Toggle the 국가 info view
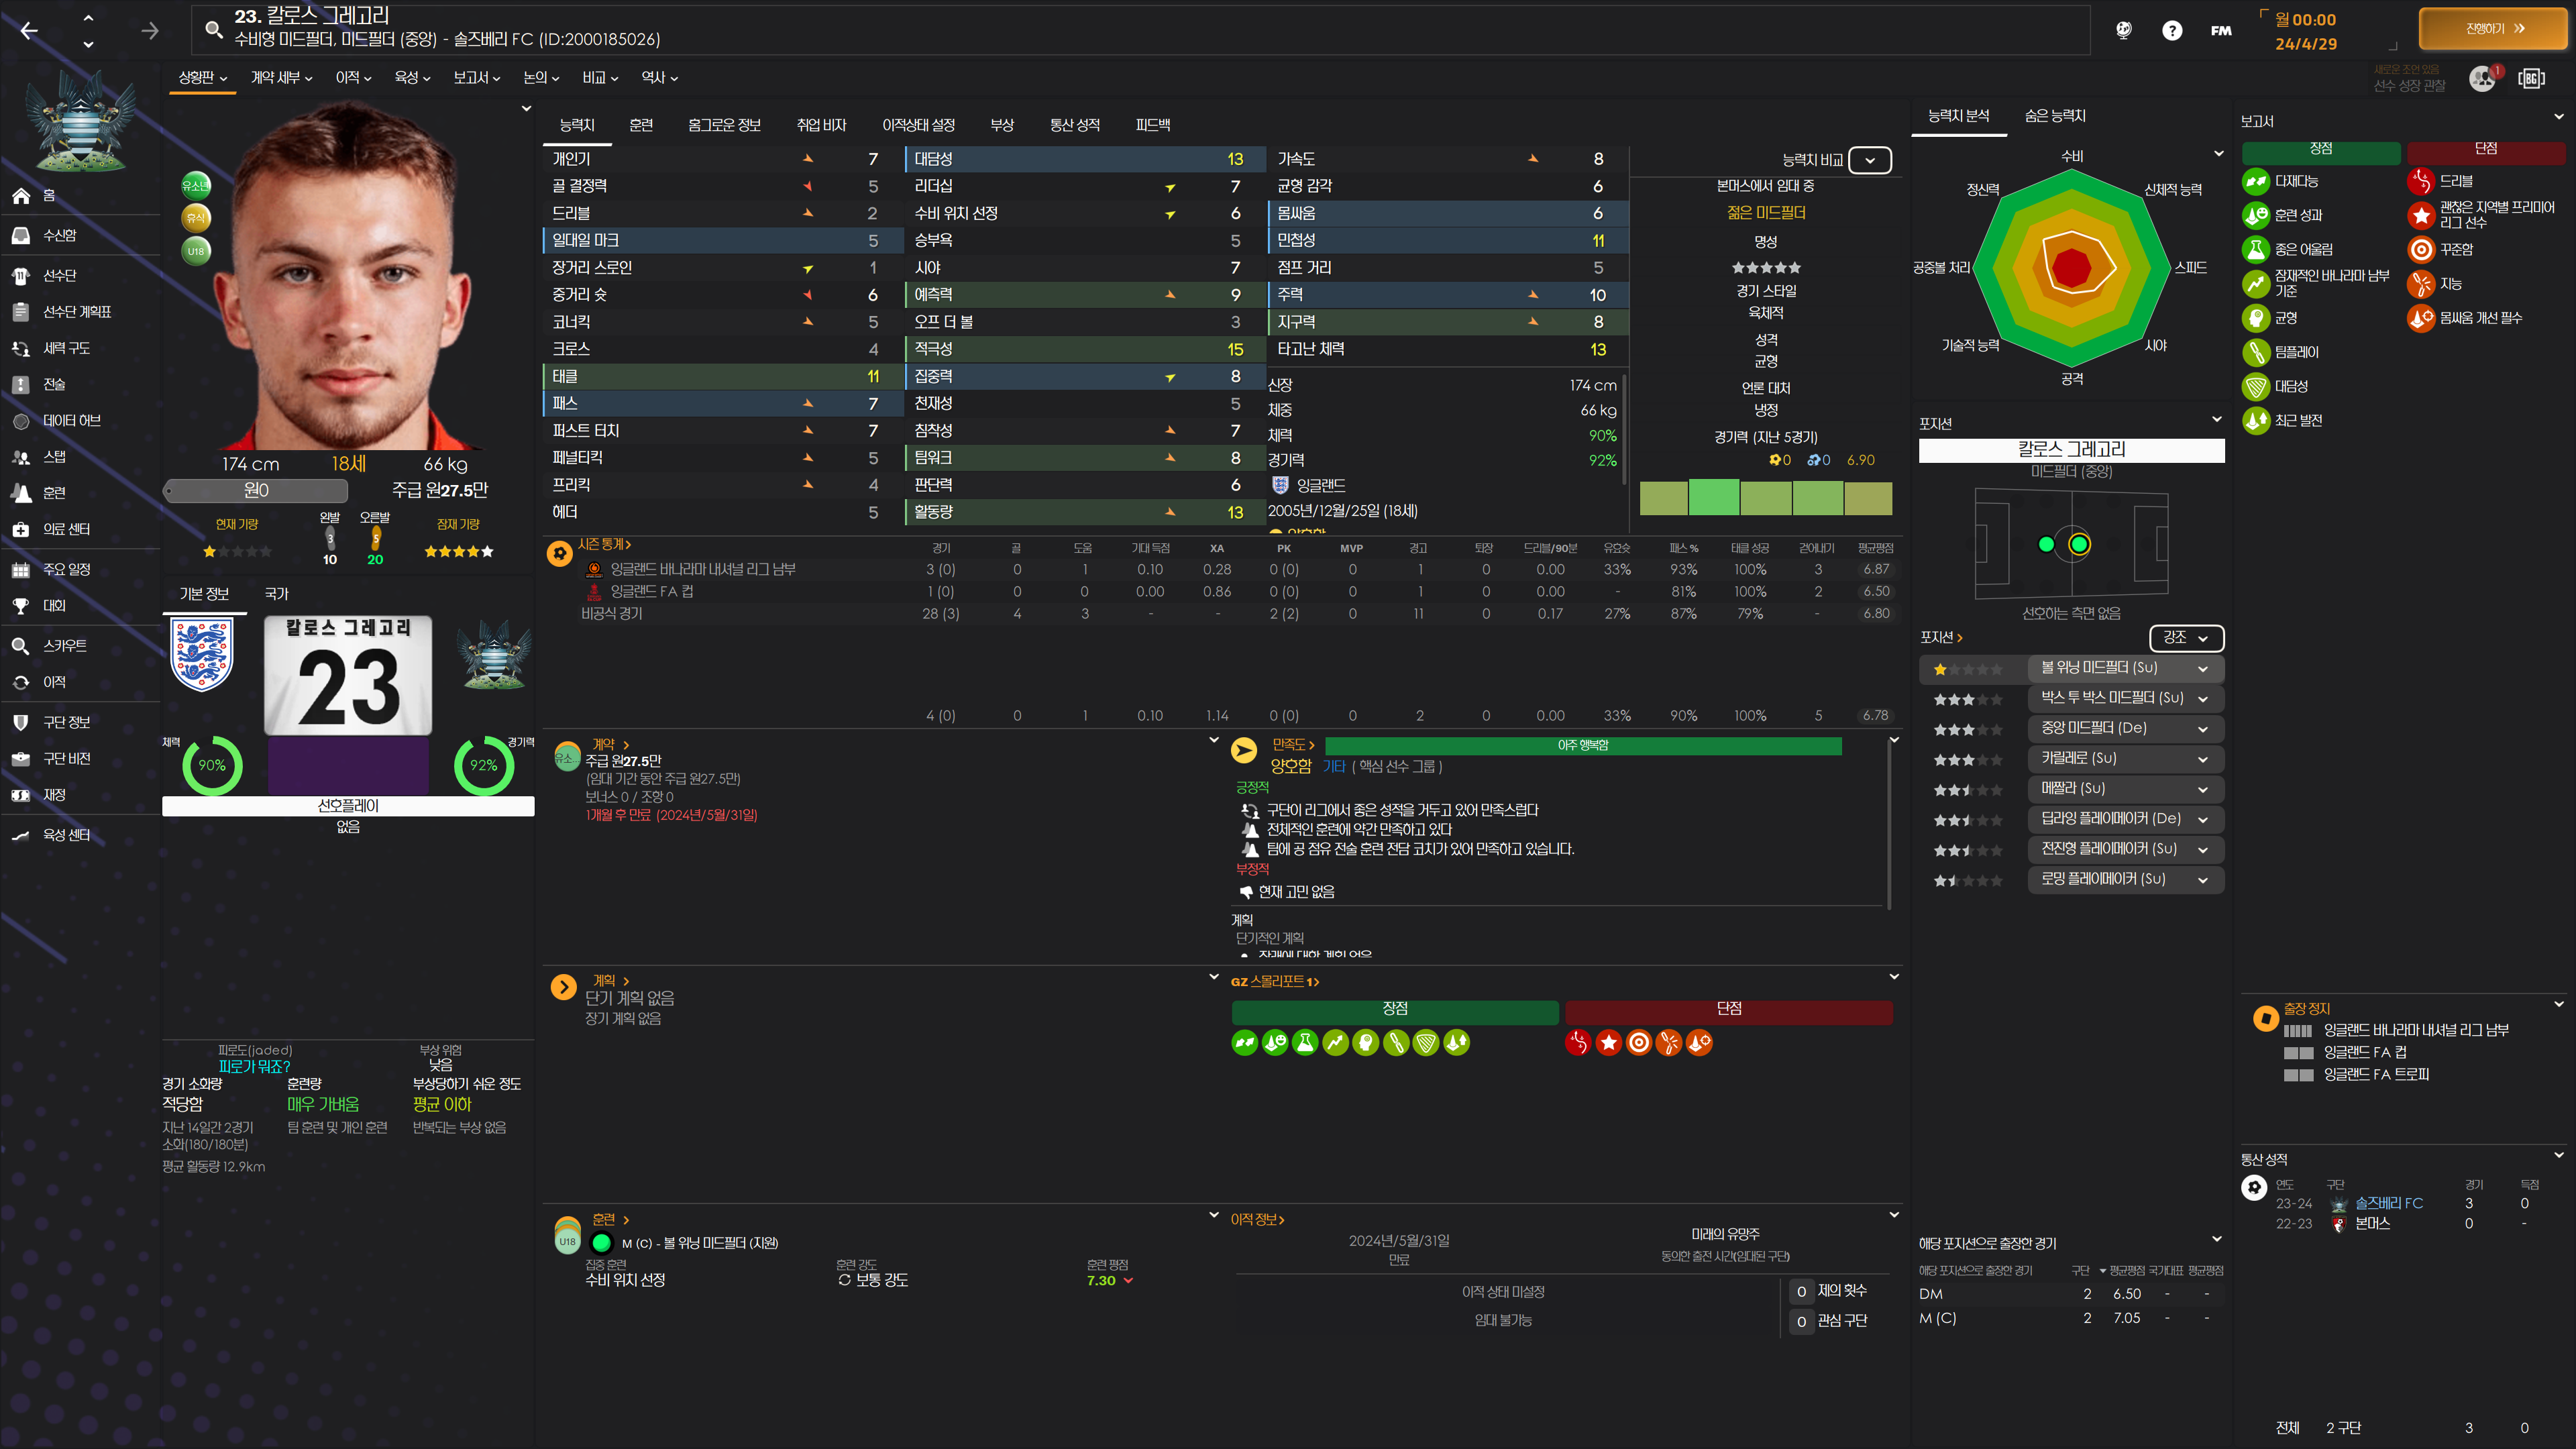Viewport: 2576px width, 1449px height. coord(276,594)
